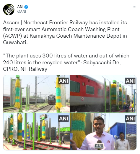Click the tweet paragraph mentioning Kamakhya Coach Maintenance Depot
The image size is (140, 154).
[65, 33]
